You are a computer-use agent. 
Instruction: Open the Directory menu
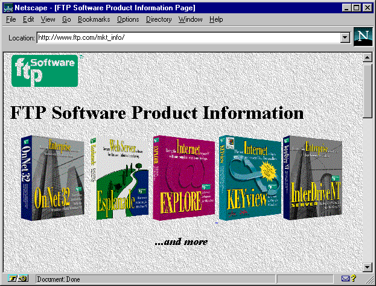click(x=159, y=19)
